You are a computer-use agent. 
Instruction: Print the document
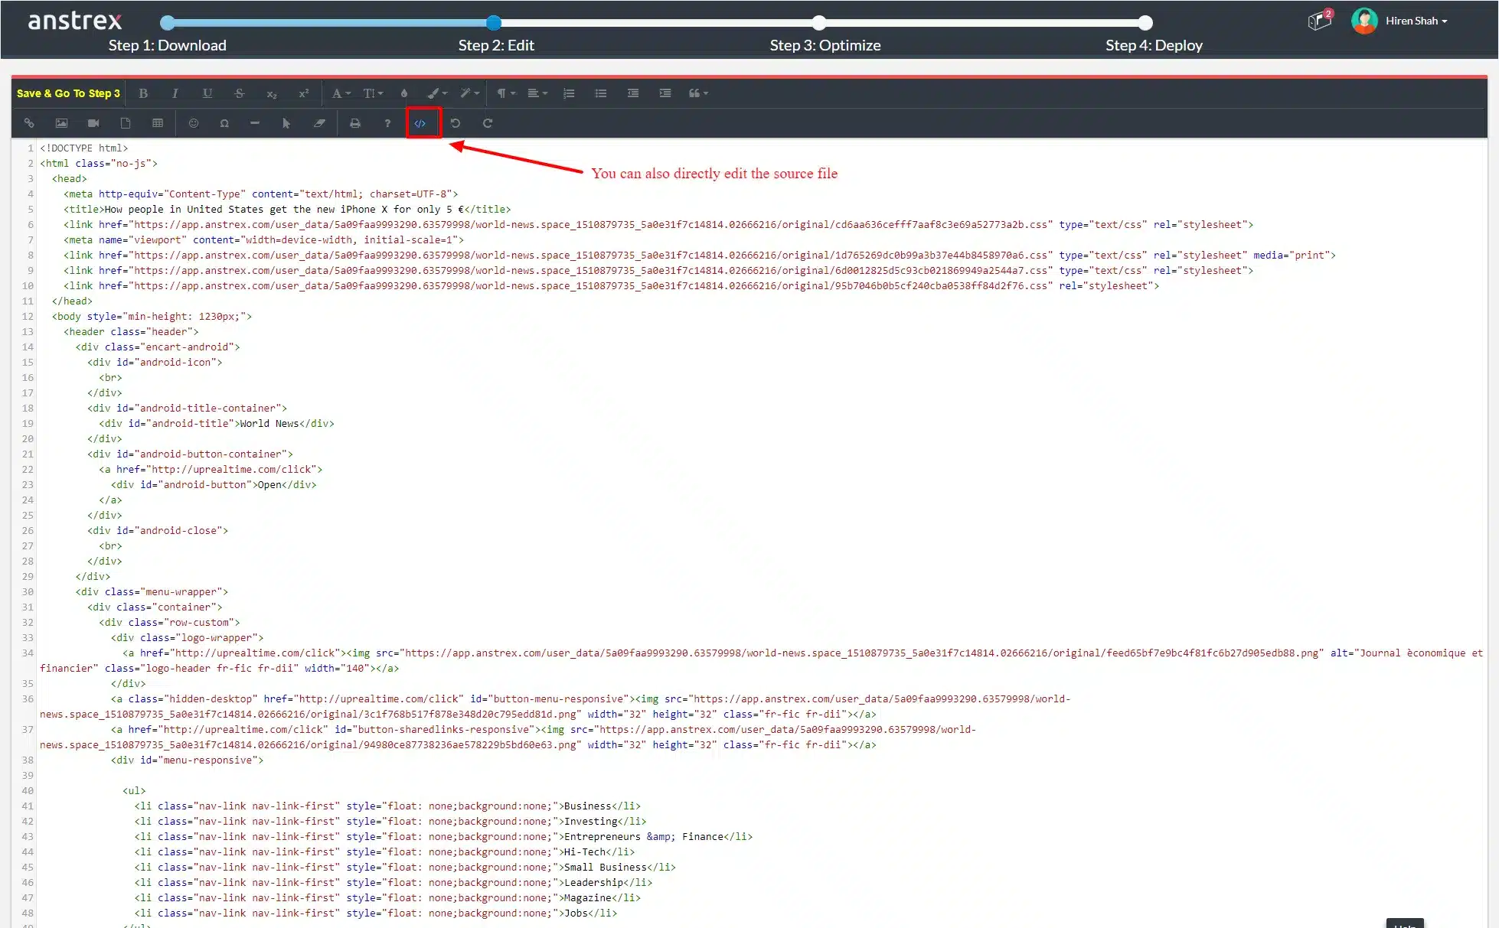coord(355,123)
